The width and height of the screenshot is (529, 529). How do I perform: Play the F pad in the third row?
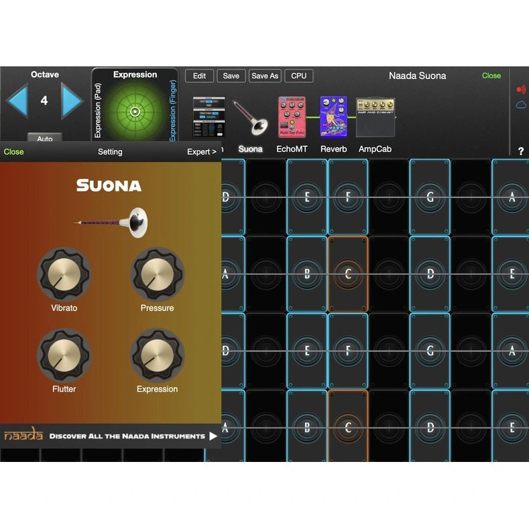(x=348, y=351)
